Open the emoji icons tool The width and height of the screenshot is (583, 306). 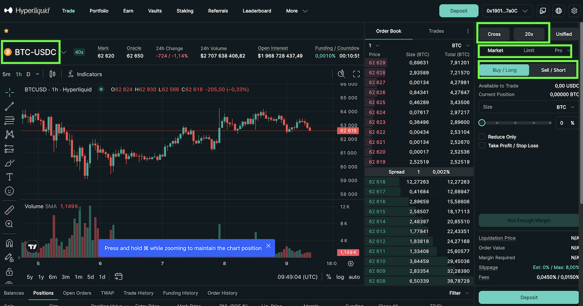pos(9,191)
